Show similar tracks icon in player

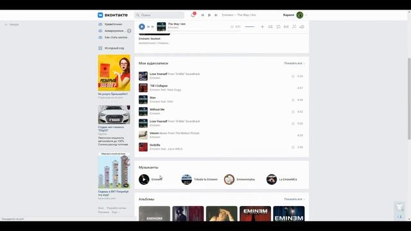click(294, 27)
